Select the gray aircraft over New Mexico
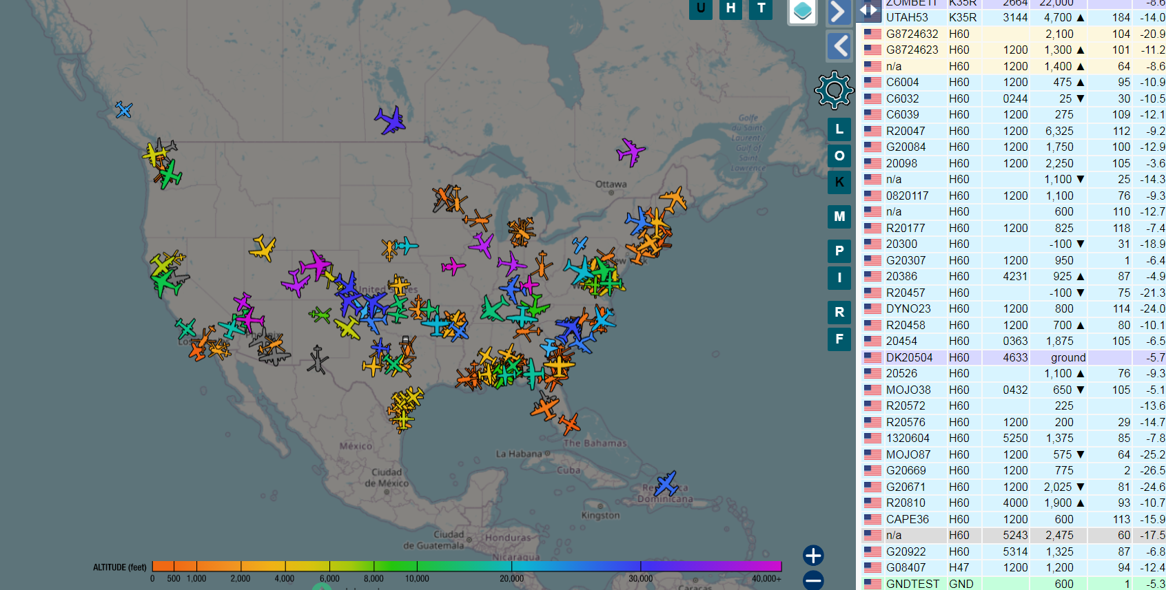1166x590 pixels. 317,359
